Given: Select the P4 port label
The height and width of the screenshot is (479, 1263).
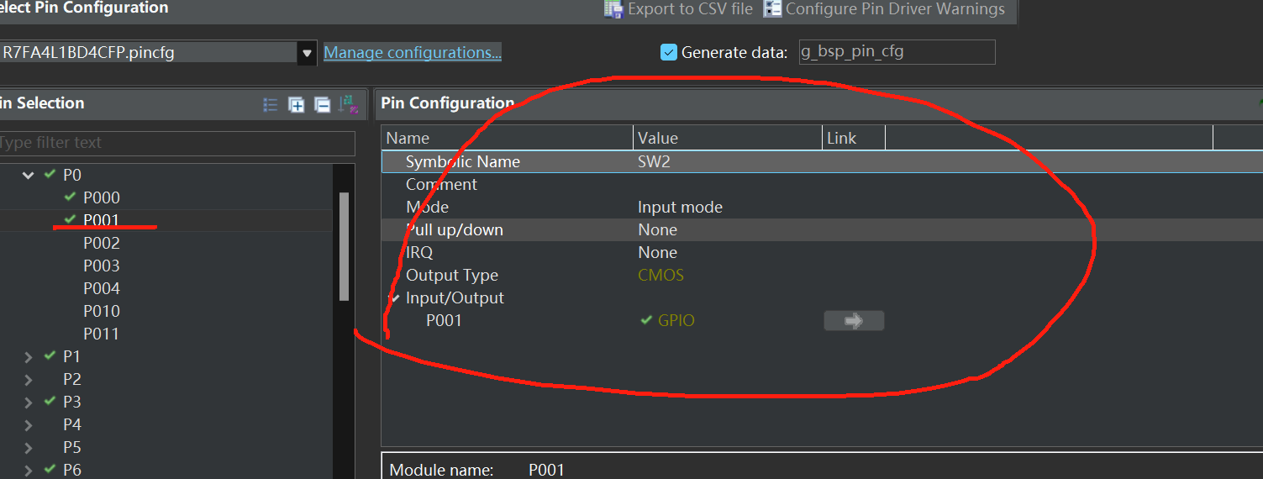Looking at the screenshot, I should tap(72, 424).
